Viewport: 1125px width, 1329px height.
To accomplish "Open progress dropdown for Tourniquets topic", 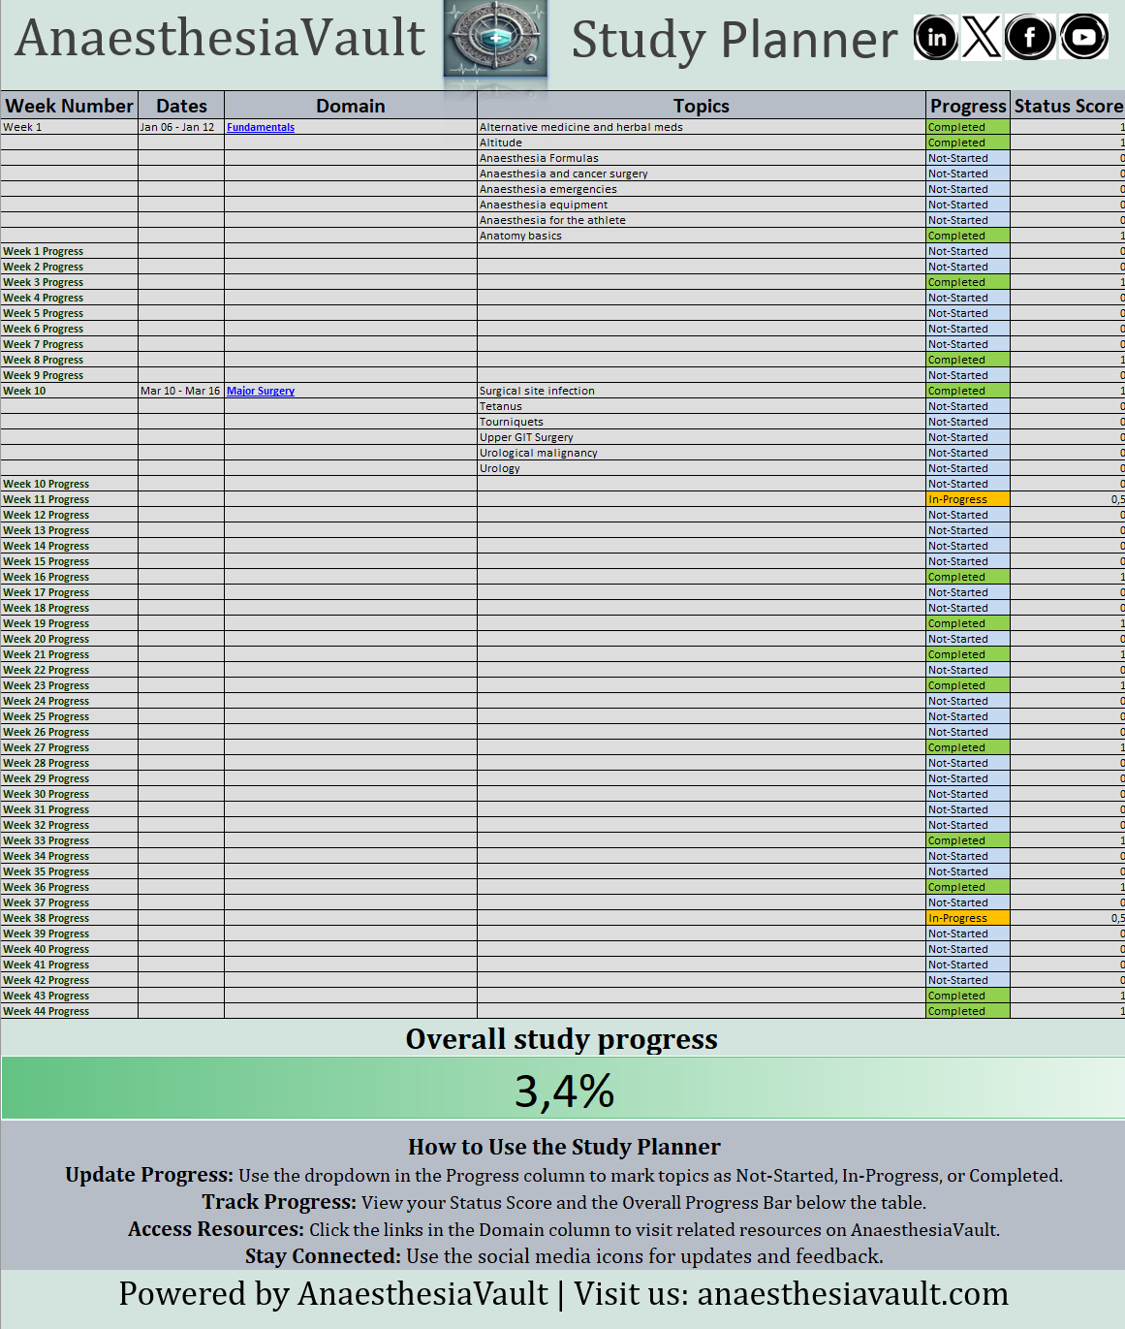I will pyautogui.click(x=968, y=422).
